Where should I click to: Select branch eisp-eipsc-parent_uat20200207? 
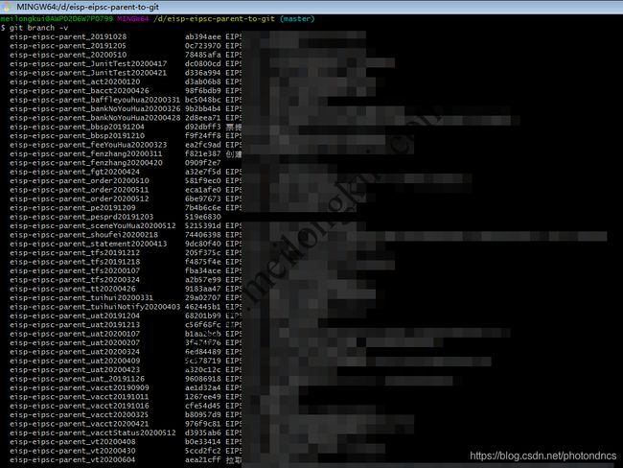click(x=75, y=342)
